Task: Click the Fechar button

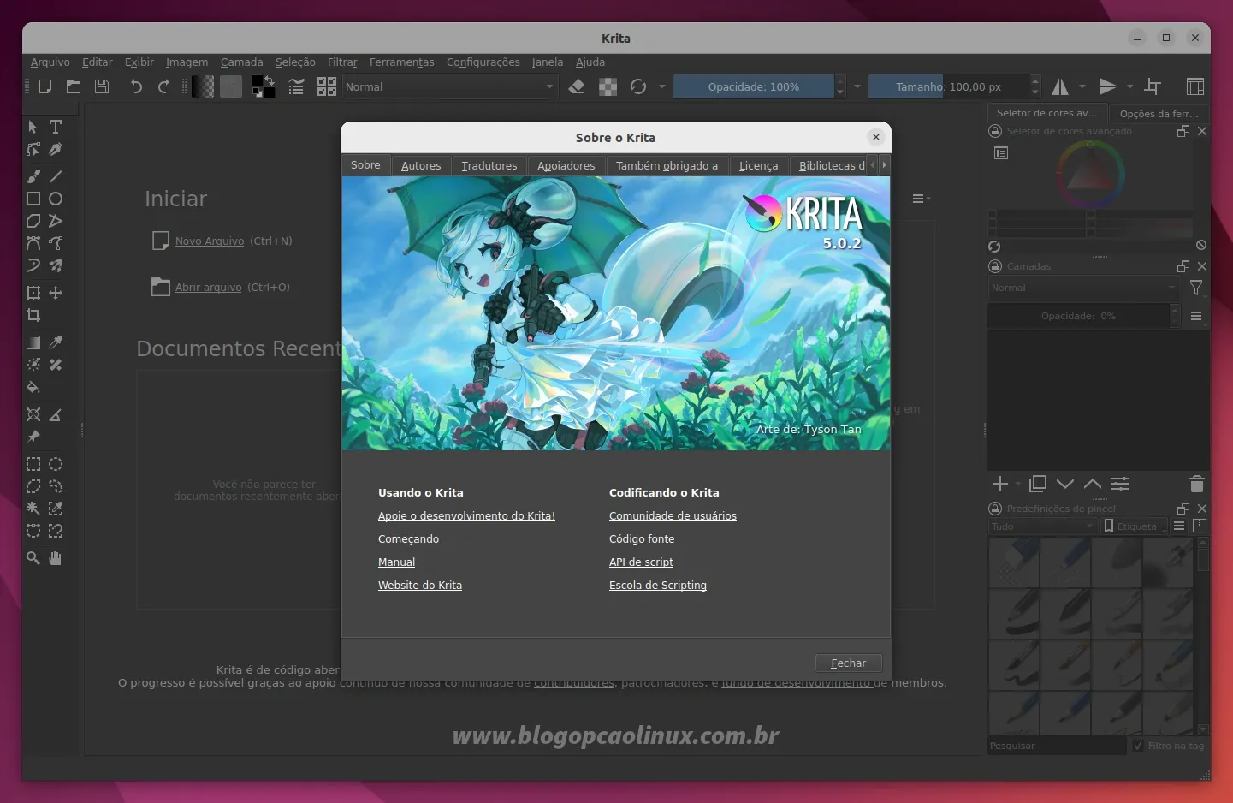Action: [x=848, y=663]
